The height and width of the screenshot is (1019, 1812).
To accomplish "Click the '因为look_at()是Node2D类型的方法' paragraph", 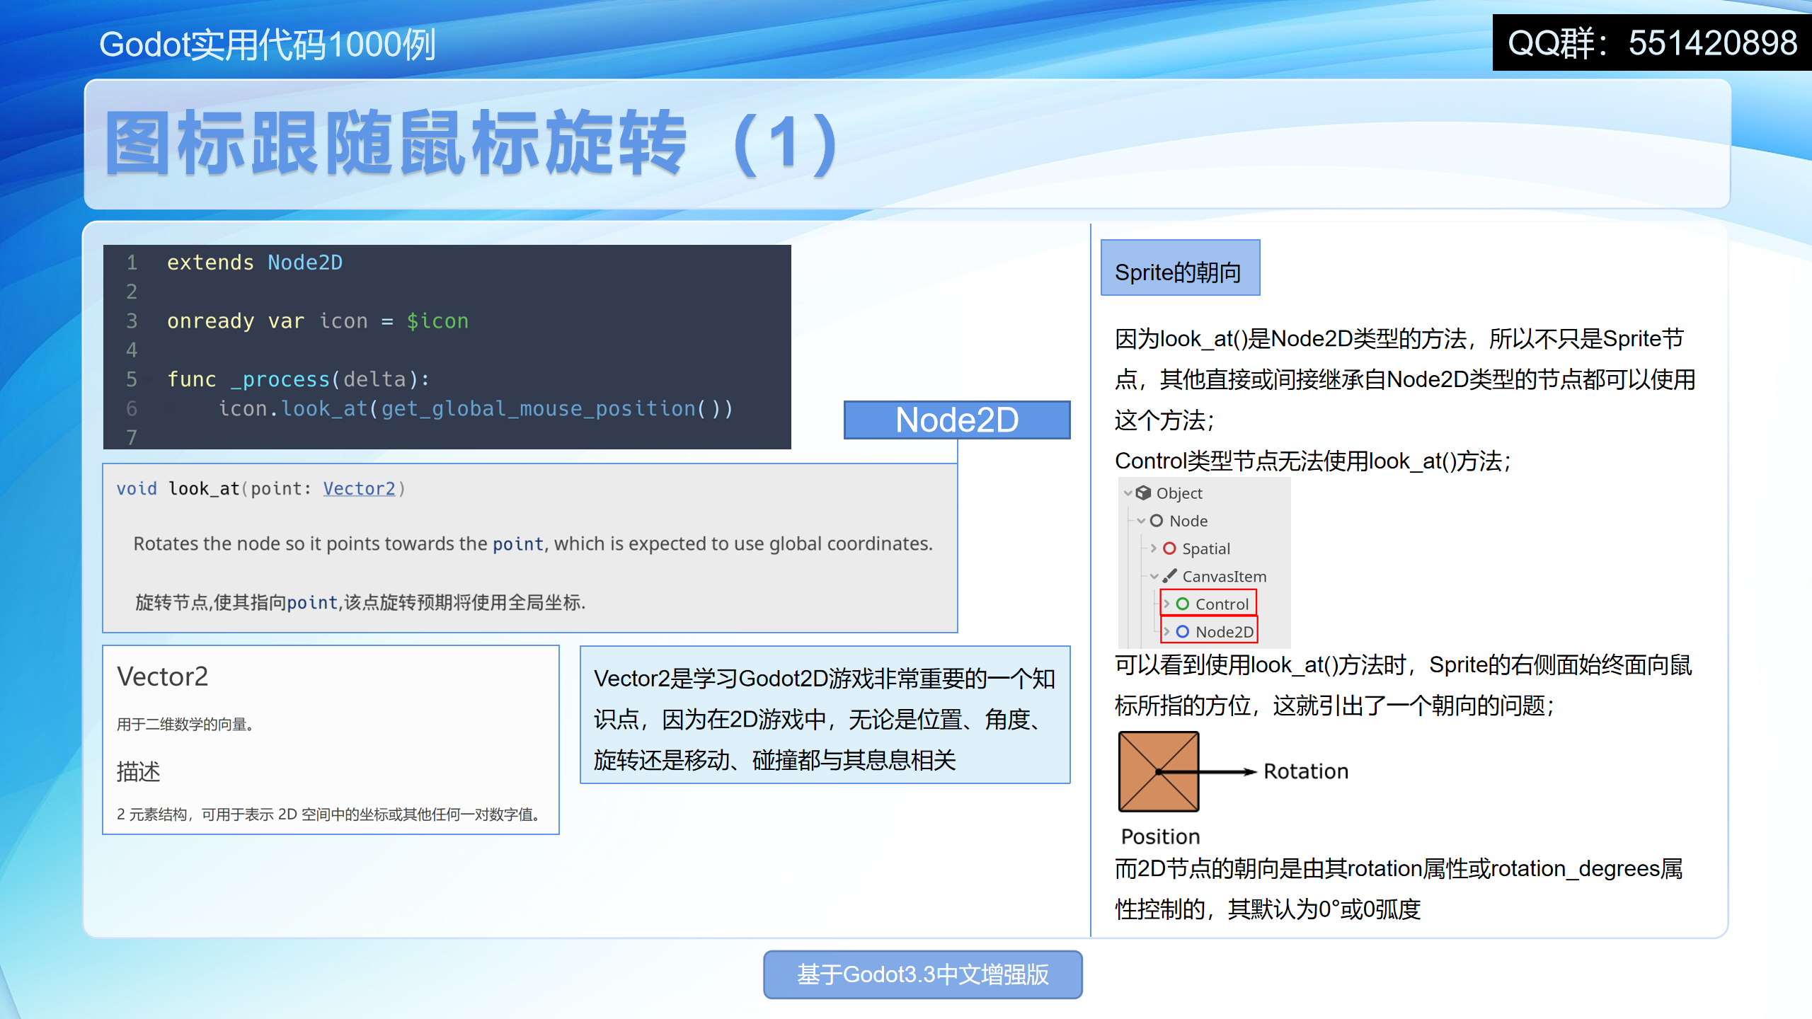I will [x=1405, y=379].
